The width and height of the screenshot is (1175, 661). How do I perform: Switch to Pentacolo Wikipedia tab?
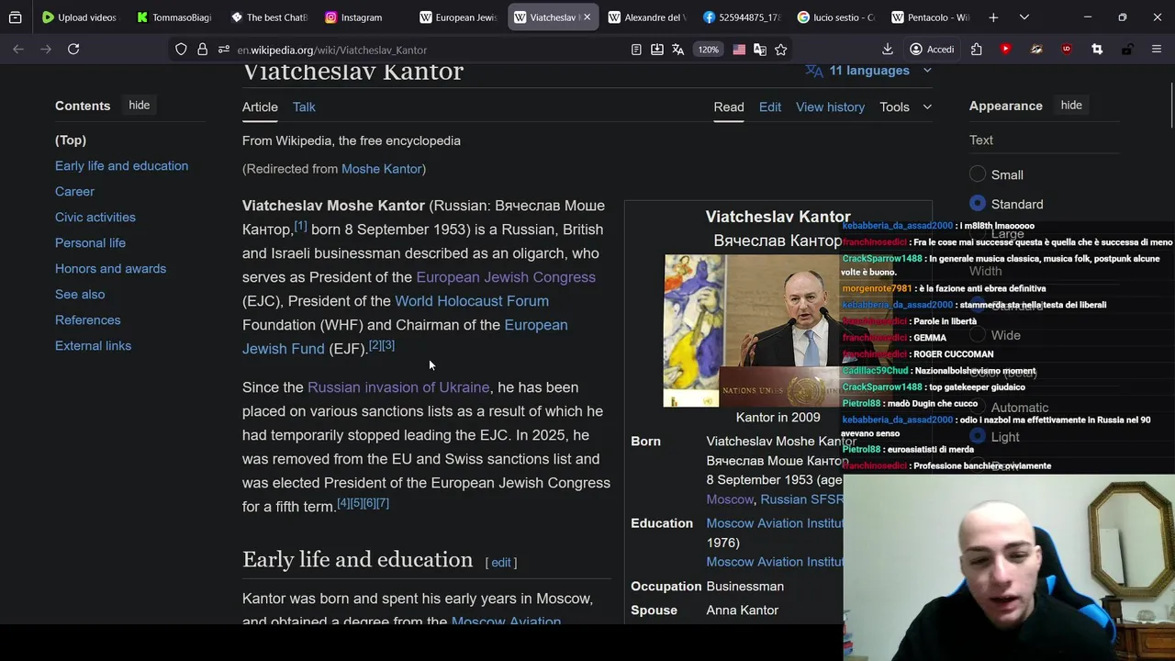(x=930, y=17)
